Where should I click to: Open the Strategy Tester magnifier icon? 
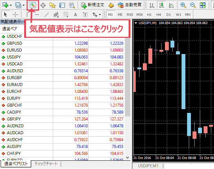tap(72, 5)
